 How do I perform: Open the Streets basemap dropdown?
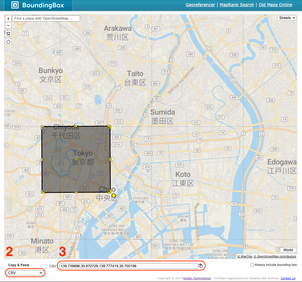286,17
